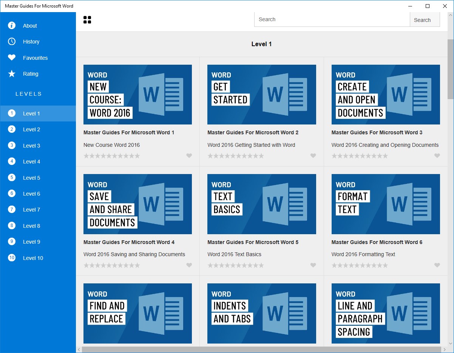
Task: Click vertical scrollbar up arrow
Action: [x=451, y=16]
